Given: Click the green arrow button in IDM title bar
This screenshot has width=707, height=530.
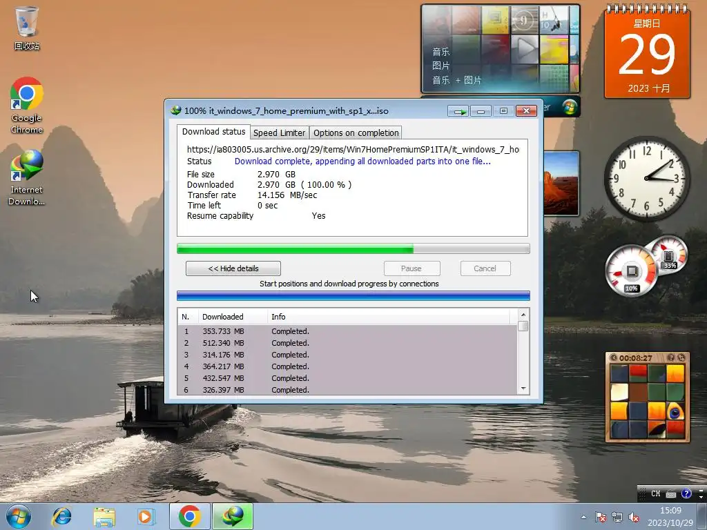Looking at the screenshot, I should [458, 111].
